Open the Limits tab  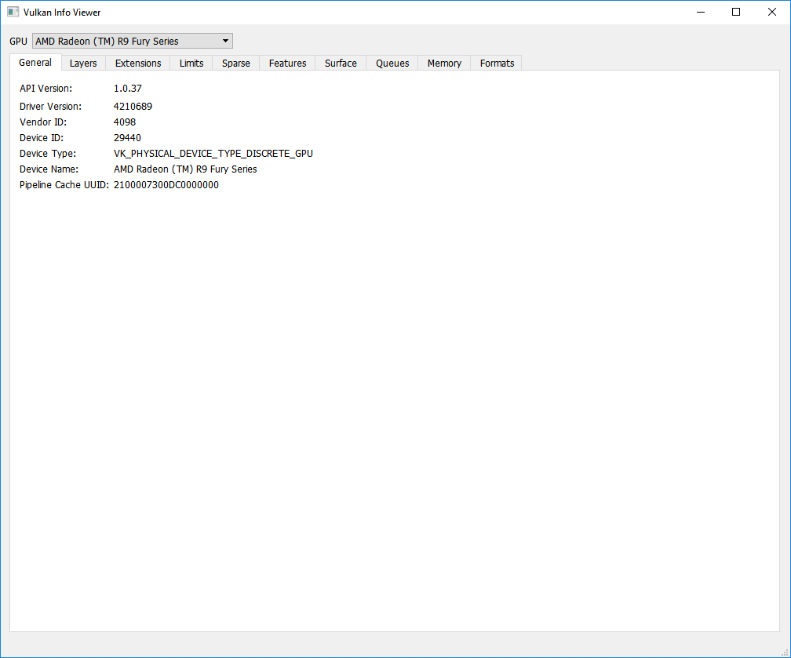pos(191,63)
